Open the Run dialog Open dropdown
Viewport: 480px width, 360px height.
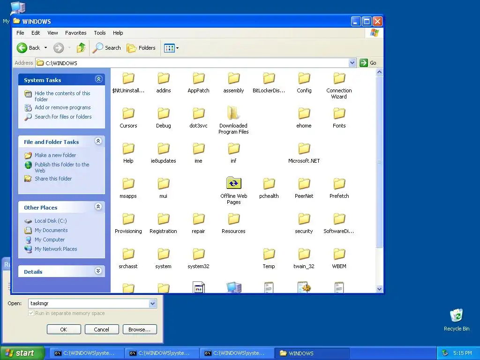(152, 303)
